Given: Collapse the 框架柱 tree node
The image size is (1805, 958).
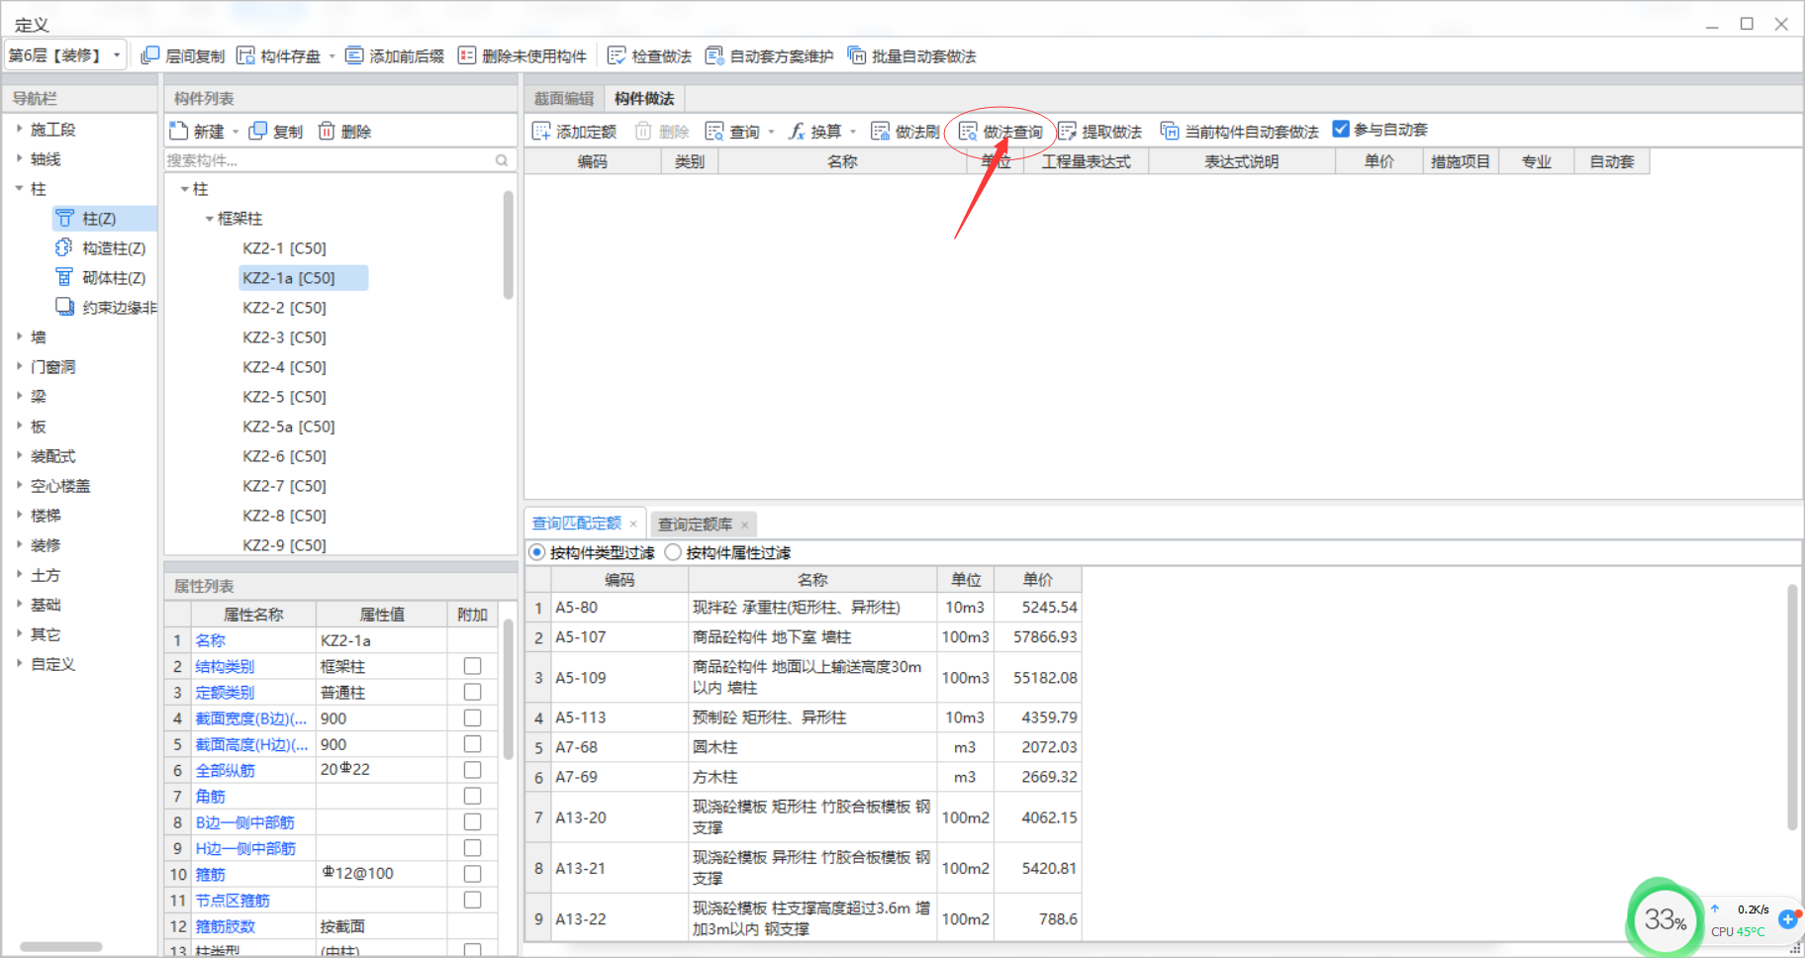Looking at the screenshot, I should (x=209, y=218).
